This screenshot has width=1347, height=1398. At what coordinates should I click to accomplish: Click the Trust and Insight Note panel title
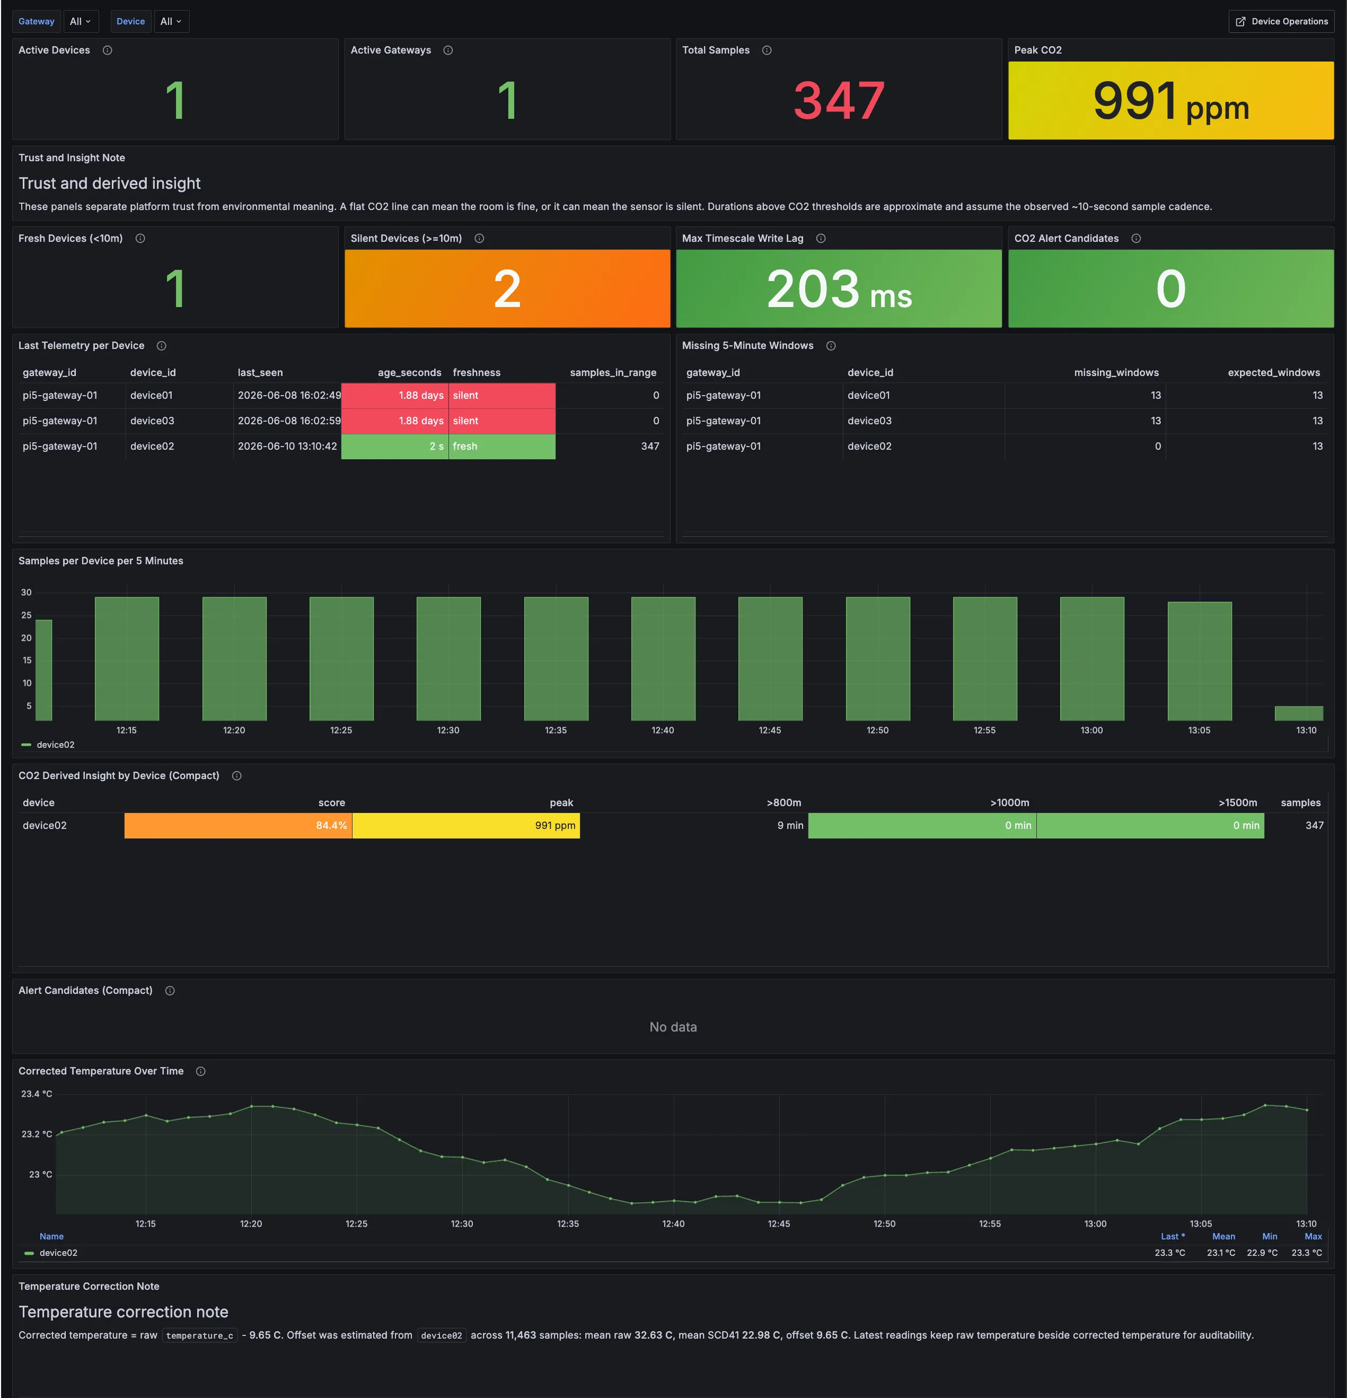coord(72,158)
